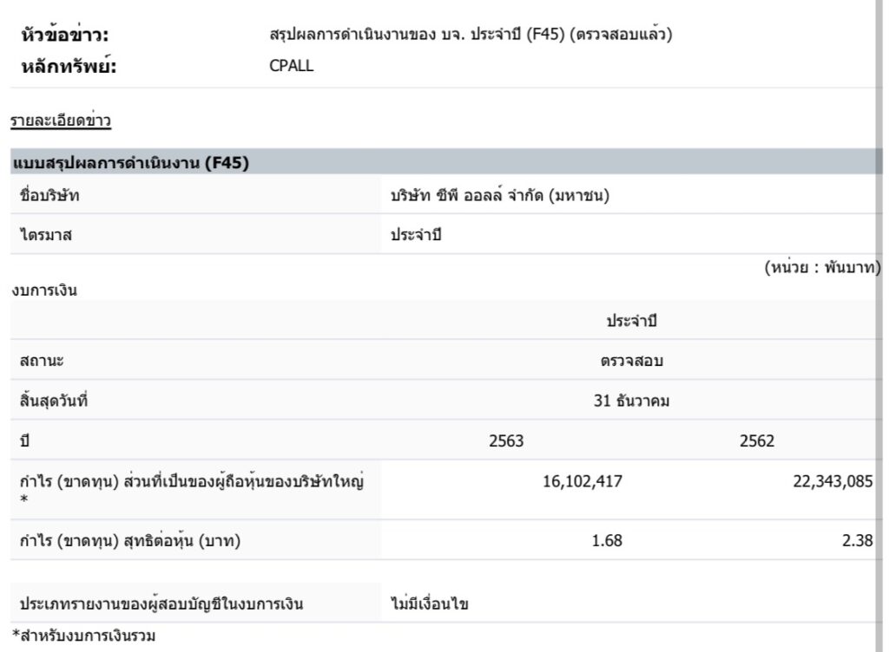
Task: Click the year 2562 column header
Action: pyautogui.click(x=757, y=440)
